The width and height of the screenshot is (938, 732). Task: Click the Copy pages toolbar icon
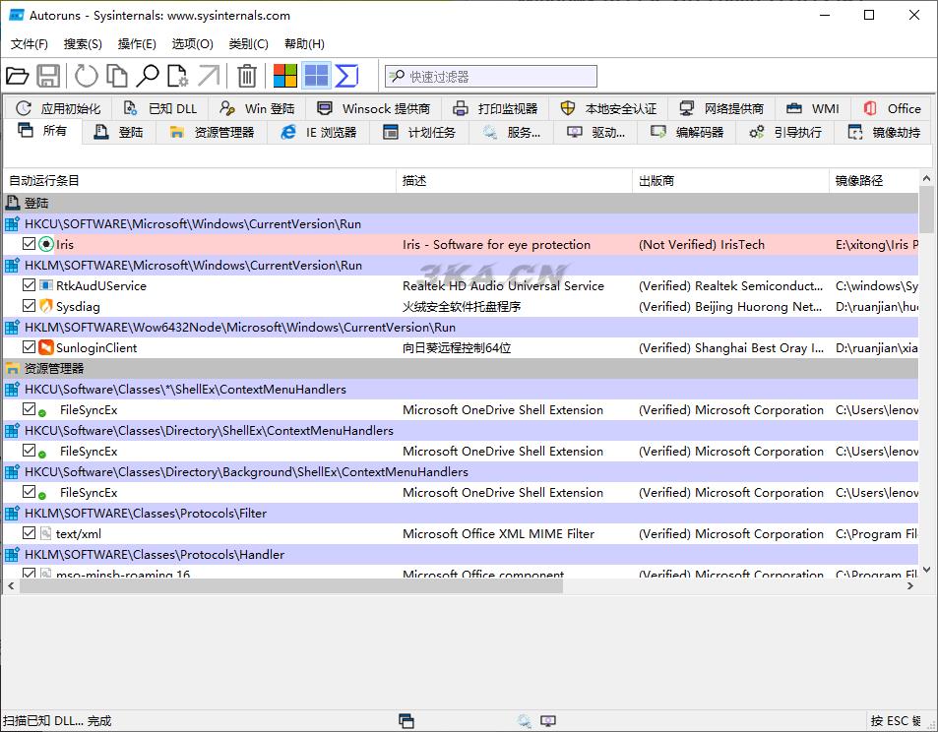tap(117, 76)
